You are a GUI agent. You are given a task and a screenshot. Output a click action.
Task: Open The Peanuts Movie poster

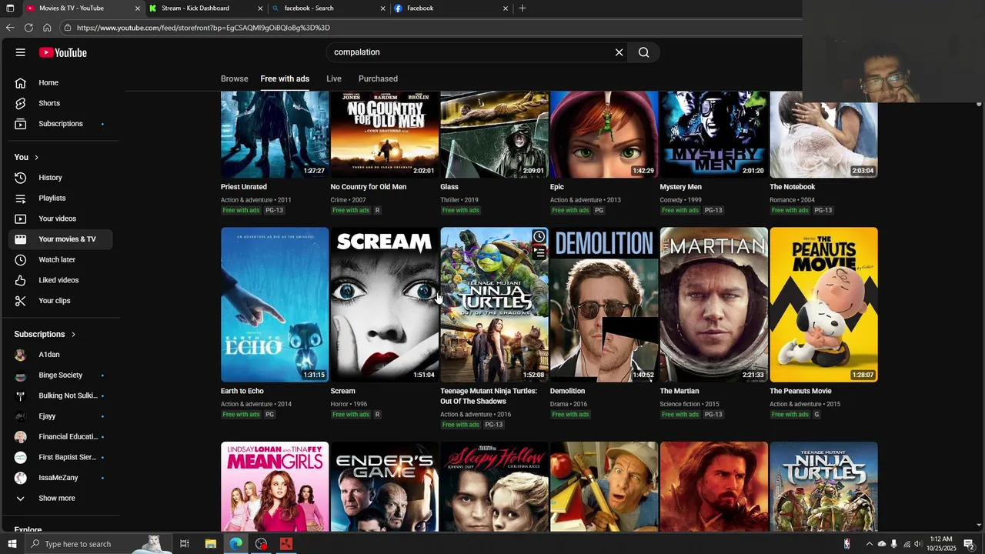pyautogui.click(x=823, y=305)
